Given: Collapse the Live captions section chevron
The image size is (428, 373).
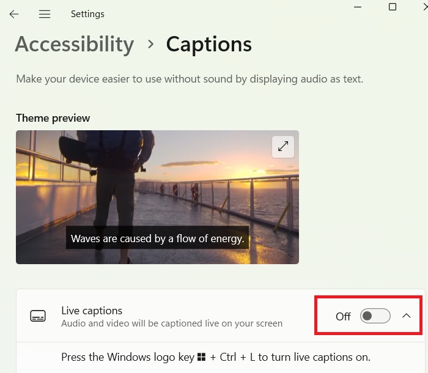Looking at the screenshot, I should coord(407,316).
